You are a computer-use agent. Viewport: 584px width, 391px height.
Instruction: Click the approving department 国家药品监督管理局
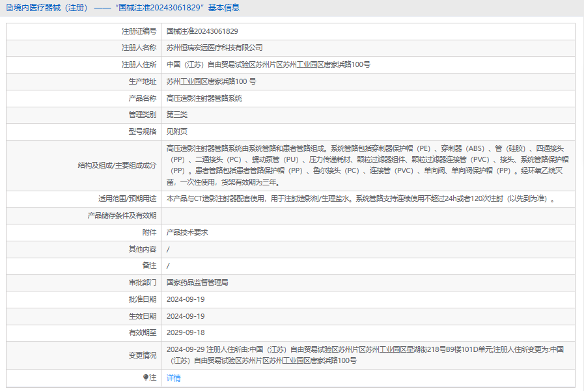[x=197, y=282]
